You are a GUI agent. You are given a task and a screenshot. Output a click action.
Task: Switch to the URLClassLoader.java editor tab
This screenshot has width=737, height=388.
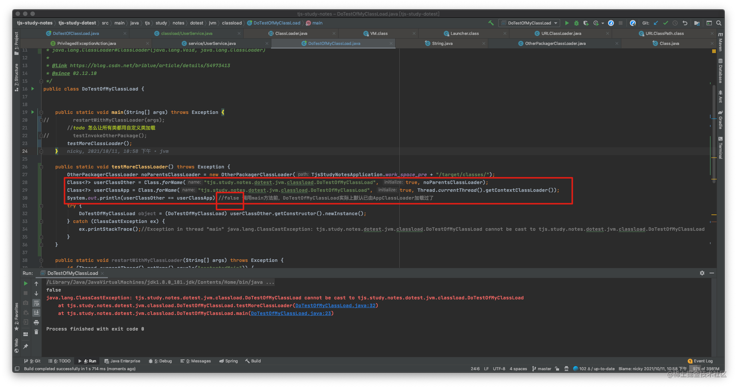click(x=561, y=33)
